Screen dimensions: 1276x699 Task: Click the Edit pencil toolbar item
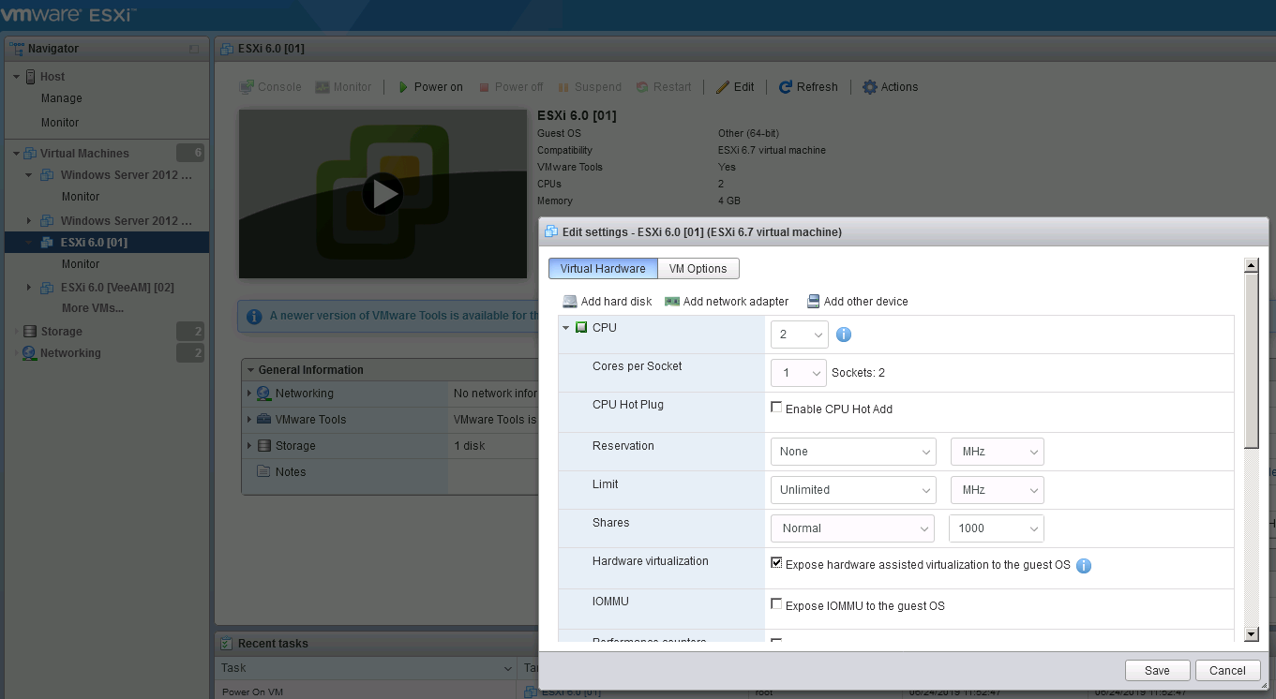tap(735, 87)
